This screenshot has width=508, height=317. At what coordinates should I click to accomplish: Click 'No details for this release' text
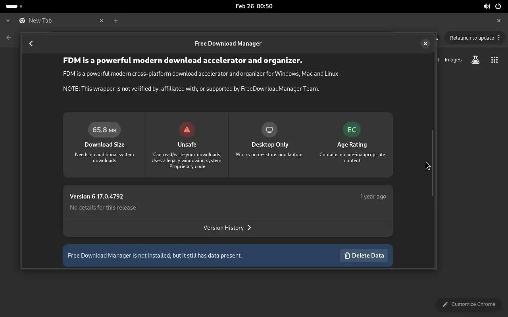103,208
